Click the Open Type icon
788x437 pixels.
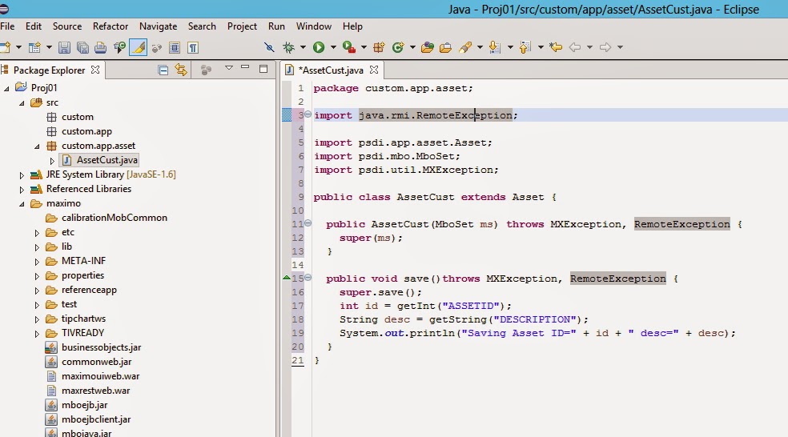[428, 48]
